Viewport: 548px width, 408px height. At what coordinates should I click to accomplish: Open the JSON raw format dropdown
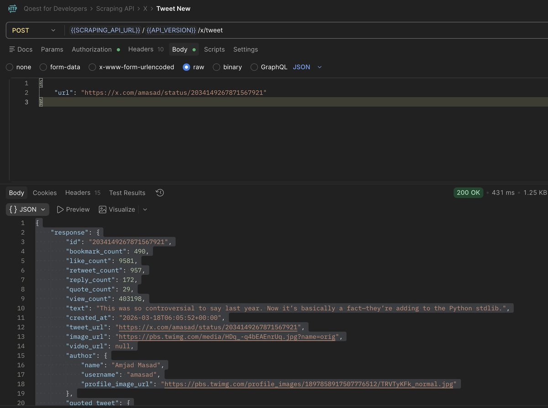(x=307, y=67)
